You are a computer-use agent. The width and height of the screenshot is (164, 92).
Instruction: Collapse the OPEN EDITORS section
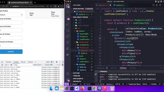click(x=78, y=9)
